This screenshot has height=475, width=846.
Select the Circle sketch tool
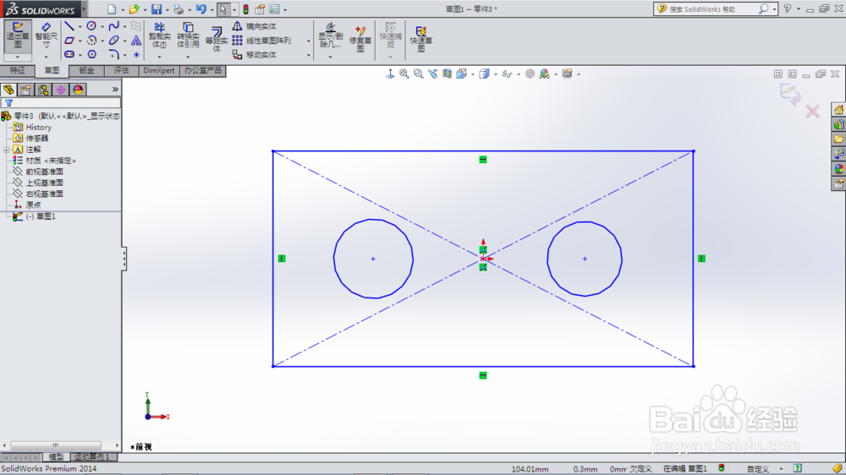[91, 26]
